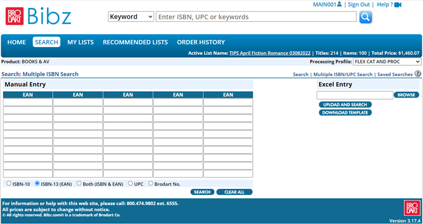
Task: Click UPLOAD AND SEARCH button
Action: point(345,104)
